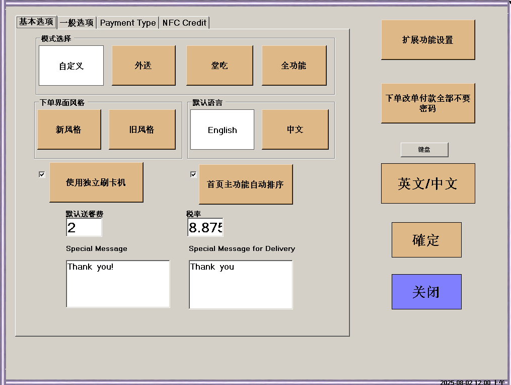This screenshot has width=511, height=385.
Task: Choose 旧风格 order interface style
Action: [x=142, y=130]
